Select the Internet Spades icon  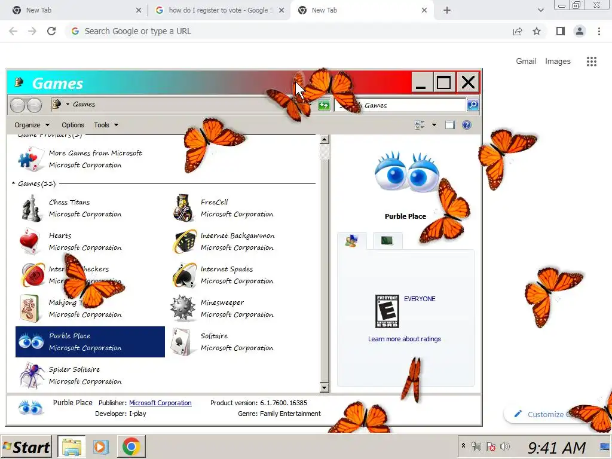click(x=184, y=275)
